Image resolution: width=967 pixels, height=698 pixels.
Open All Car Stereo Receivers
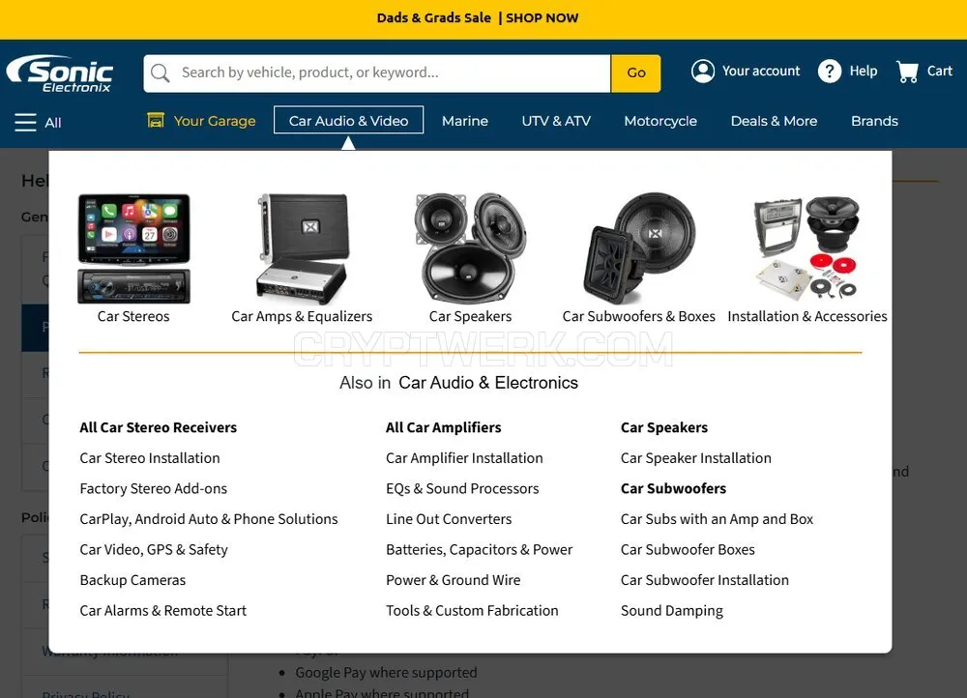tap(158, 427)
